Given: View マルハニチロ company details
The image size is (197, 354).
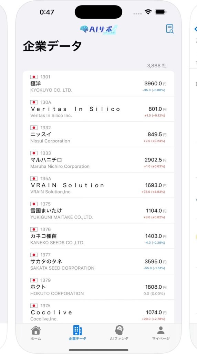Looking at the screenshot, I should (x=98, y=160).
